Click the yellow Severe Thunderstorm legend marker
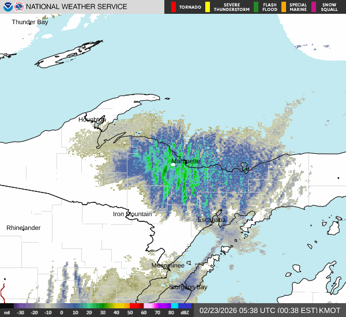 click(x=208, y=7)
